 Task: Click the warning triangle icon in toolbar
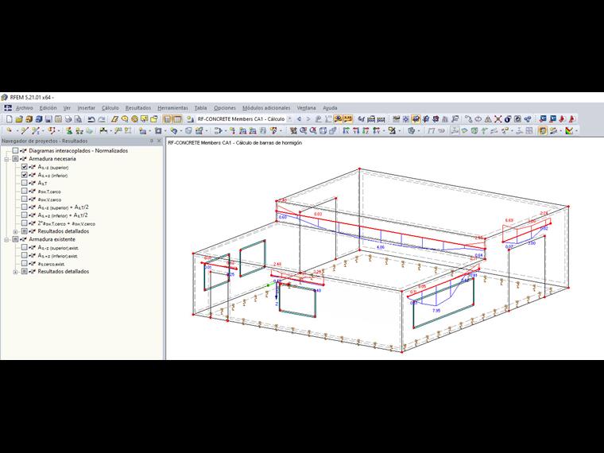tap(488, 119)
